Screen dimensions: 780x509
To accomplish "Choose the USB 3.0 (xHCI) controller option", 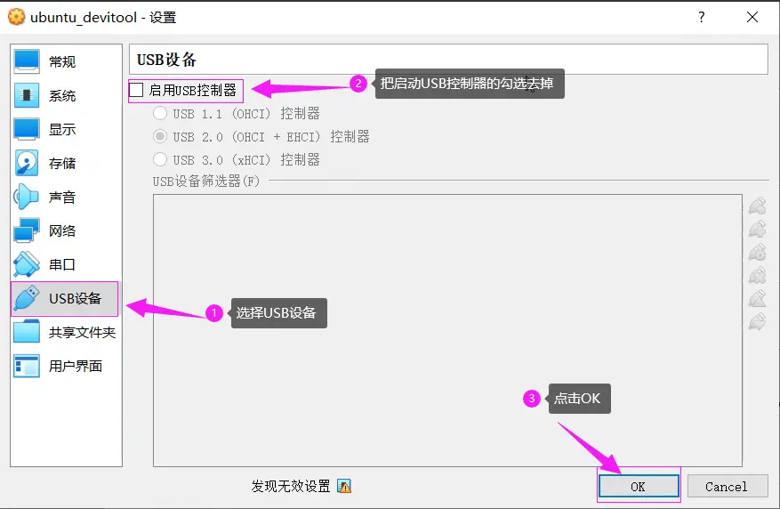I will pos(160,160).
